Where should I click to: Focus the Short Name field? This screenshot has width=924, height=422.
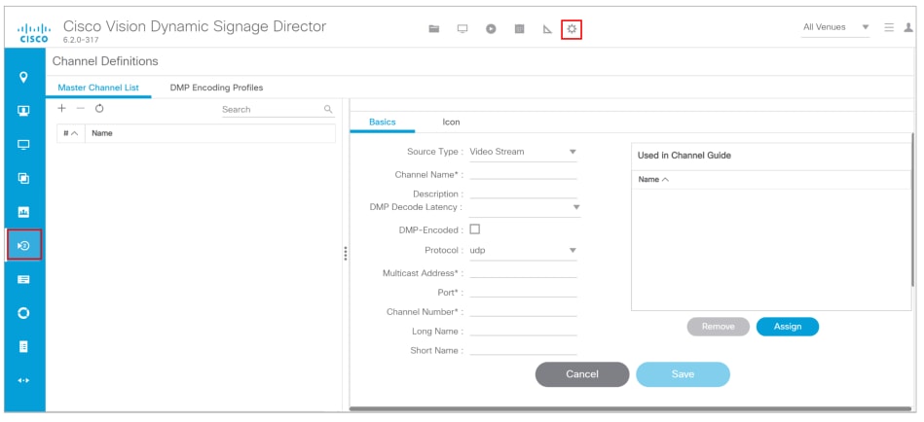523,350
